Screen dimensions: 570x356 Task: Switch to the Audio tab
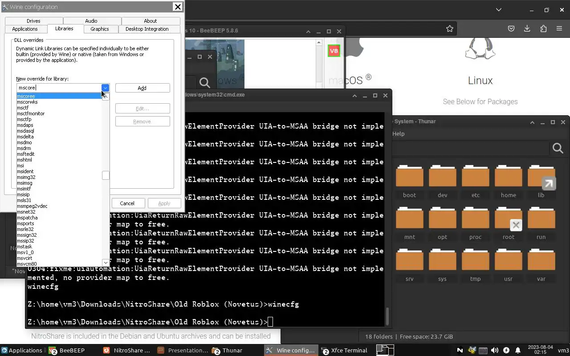(91, 21)
